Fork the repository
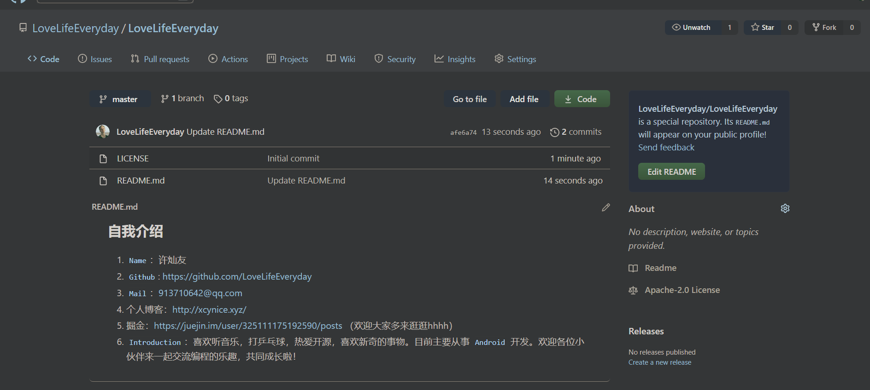The height and width of the screenshot is (390, 870). 824,28
